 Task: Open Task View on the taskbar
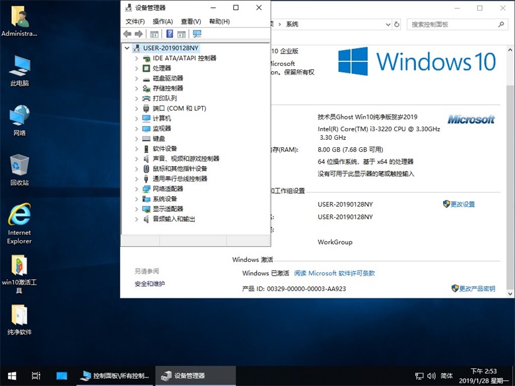tap(36, 375)
